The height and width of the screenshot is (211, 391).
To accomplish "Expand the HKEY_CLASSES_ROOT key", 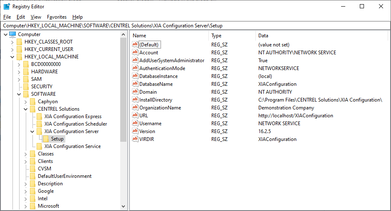I will pyautogui.click(x=12, y=42).
